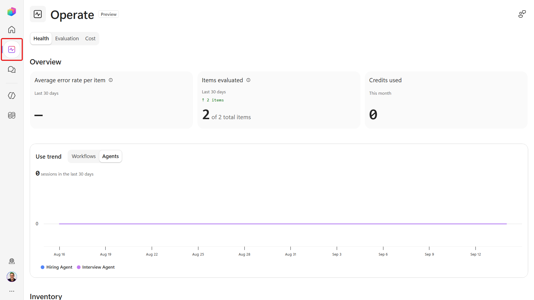This screenshot has height=300, width=534.
Task: Open the chat bubbles icon in sidebar
Action: point(12,69)
